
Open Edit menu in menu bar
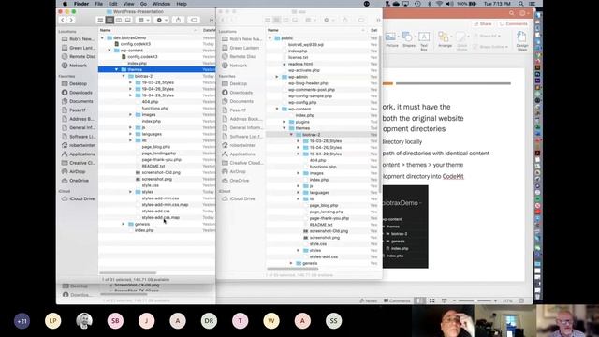(113, 4)
